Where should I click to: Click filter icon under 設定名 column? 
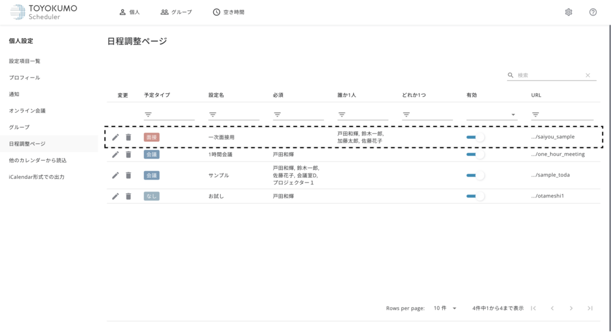click(213, 115)
